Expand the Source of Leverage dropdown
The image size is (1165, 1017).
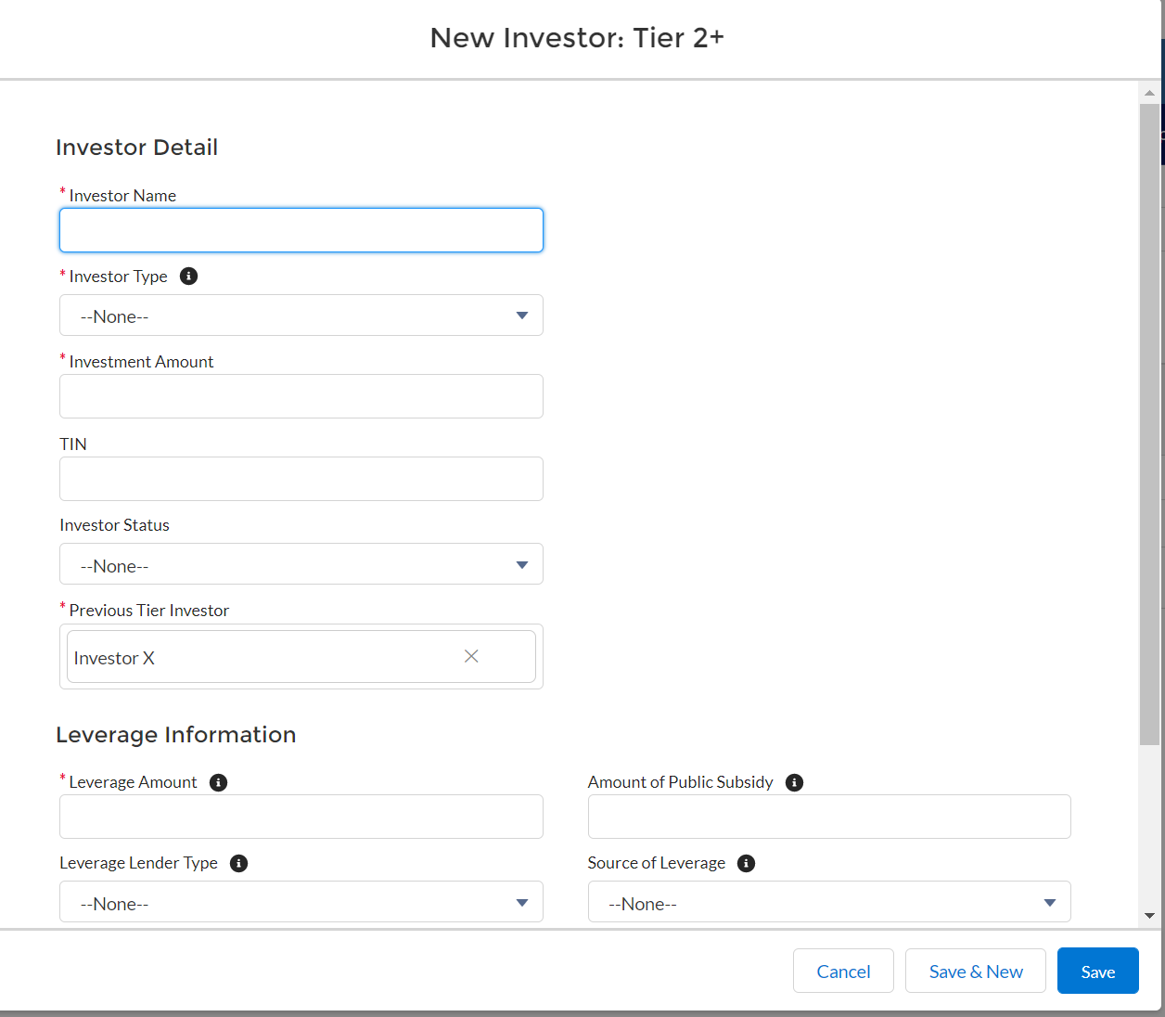[x=828, y=902]
